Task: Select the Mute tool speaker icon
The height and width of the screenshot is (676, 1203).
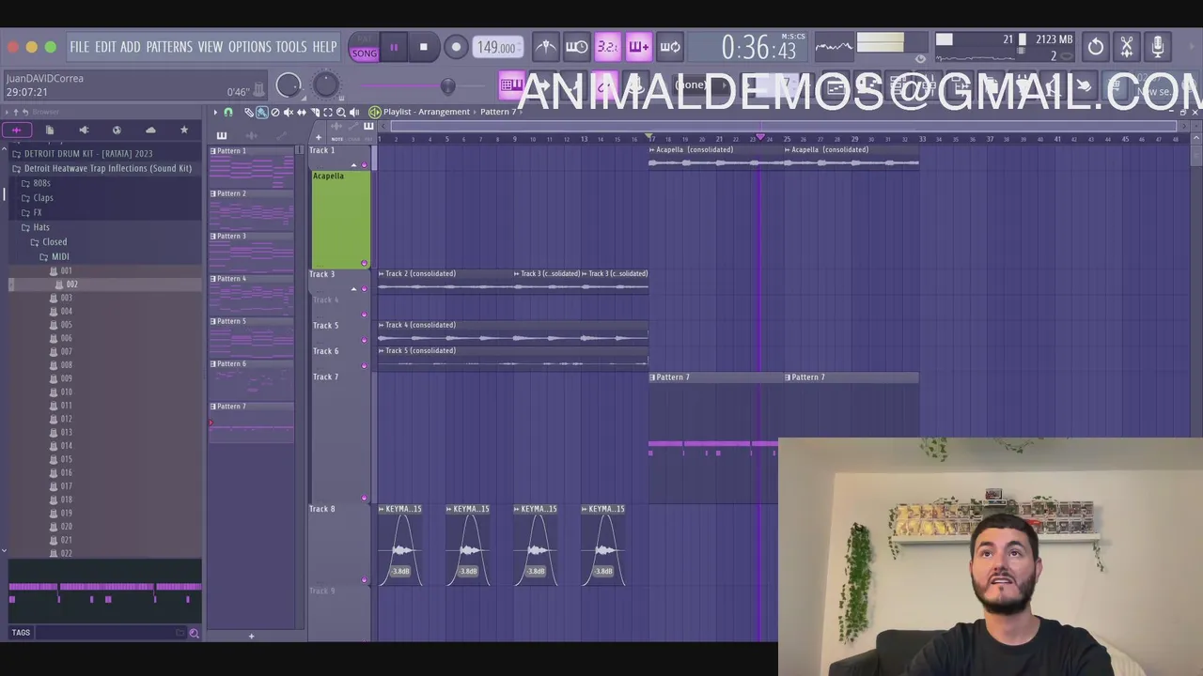Action: pyautogui.click(x=289, y=112)
